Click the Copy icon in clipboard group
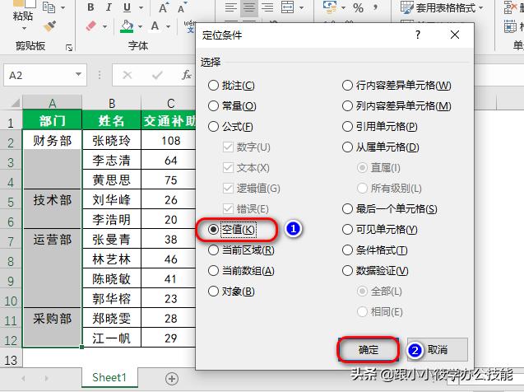This screenshot has height=392, width=524. [x=49, y=7]
